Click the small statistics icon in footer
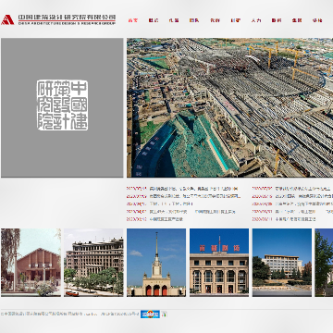The height and width of the screenshot is (333, 333). click(x=165, y=314)
